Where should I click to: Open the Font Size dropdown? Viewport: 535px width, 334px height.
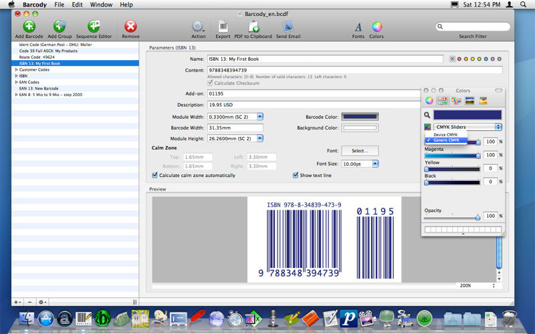tap(375, 164)
